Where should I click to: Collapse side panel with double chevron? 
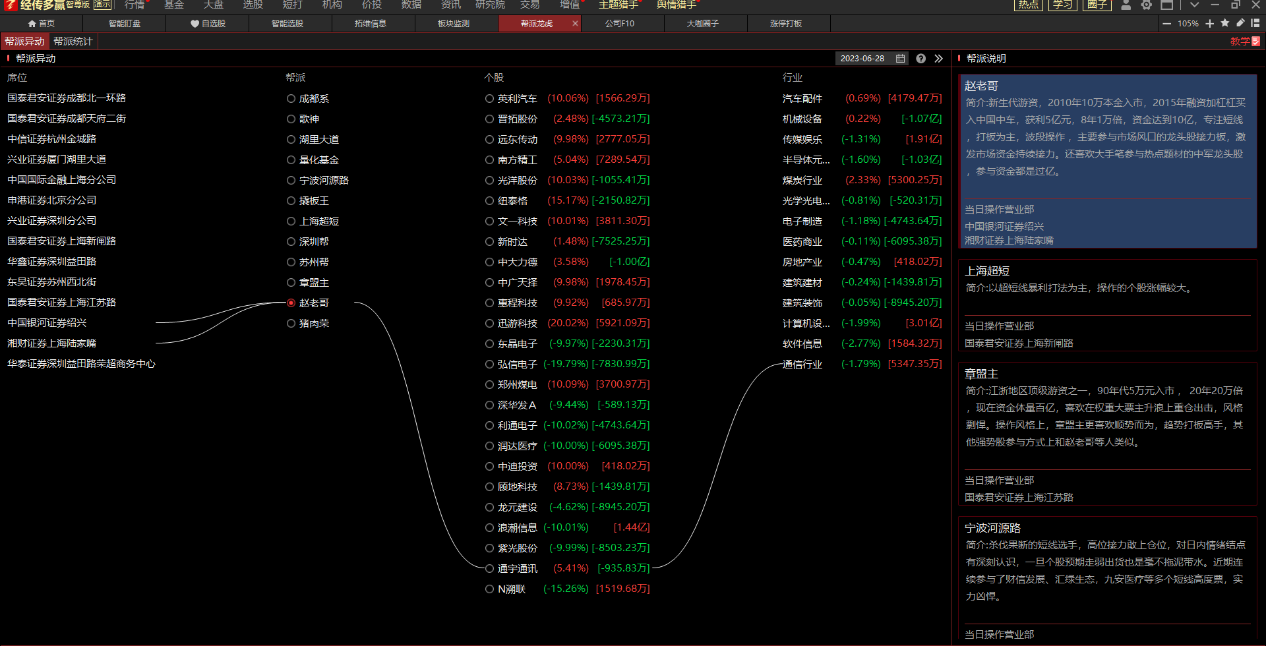coord(938,59)
